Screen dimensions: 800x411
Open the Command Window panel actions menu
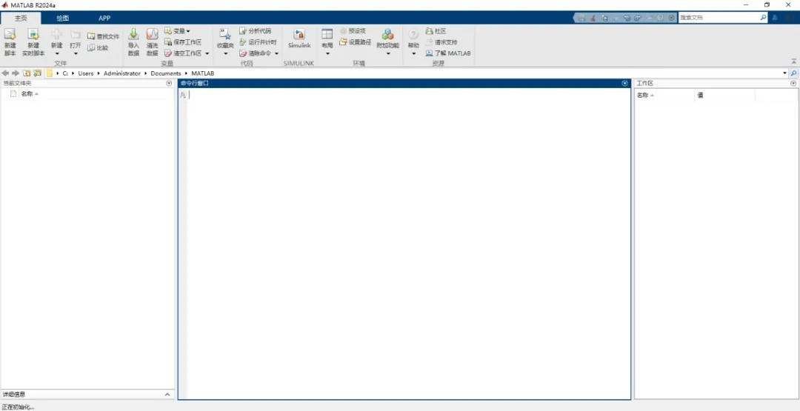pos(625,84)
